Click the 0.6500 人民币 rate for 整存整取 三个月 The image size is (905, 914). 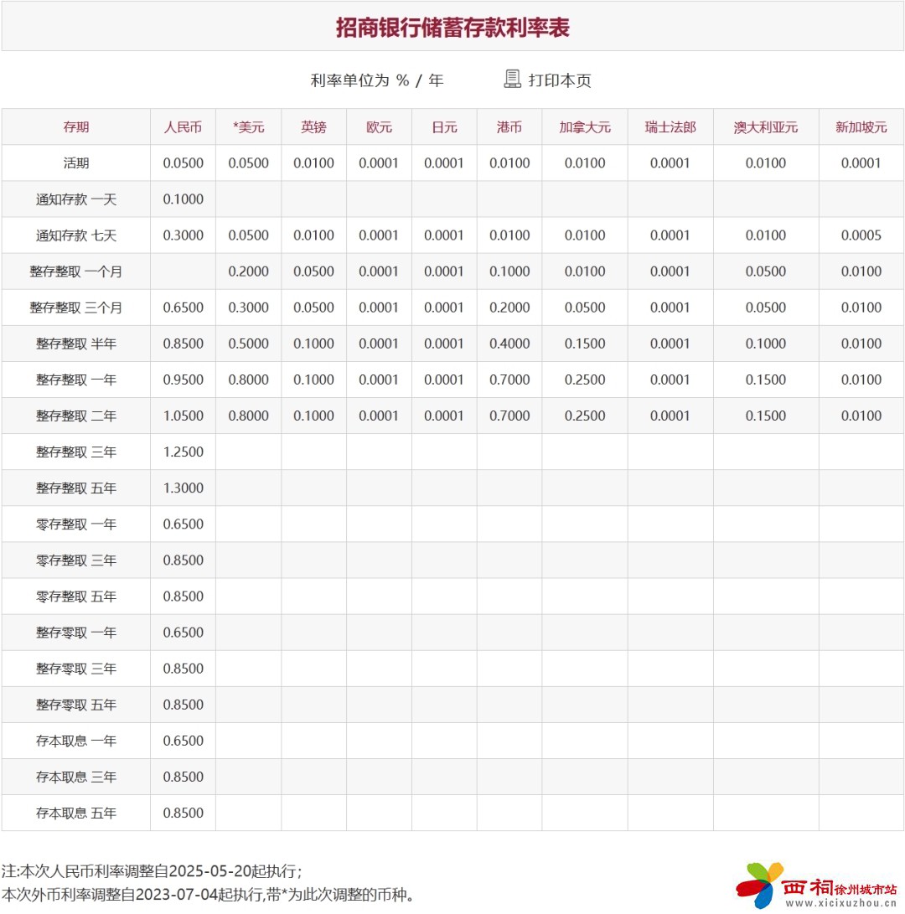184,307
